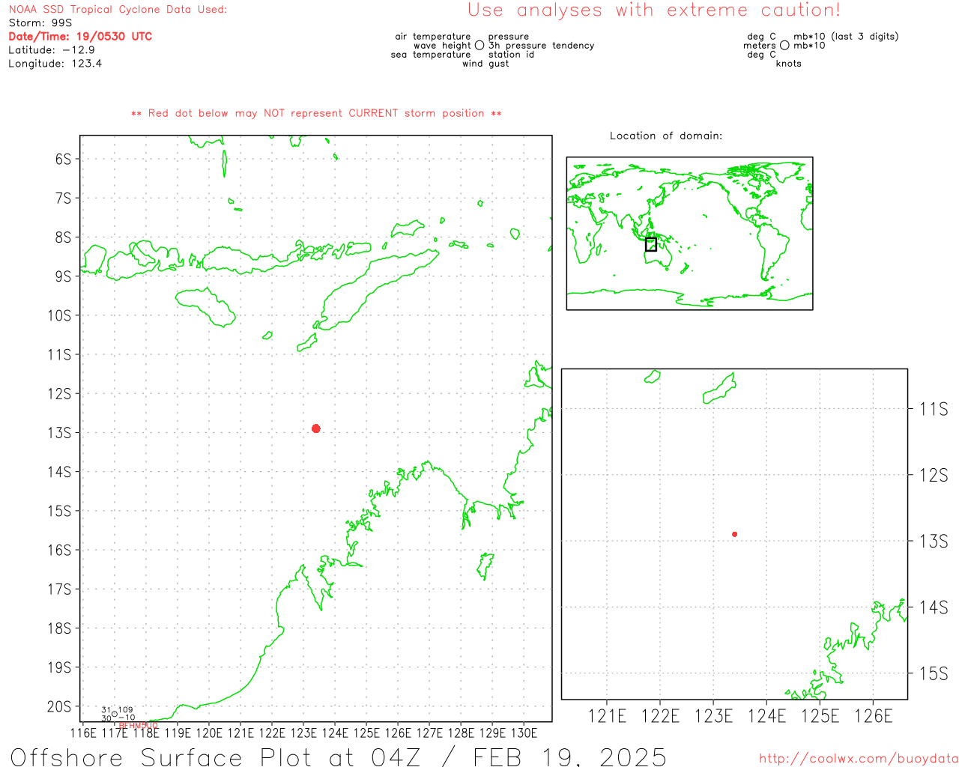Click the red storm dot in zoomed inset map
This screenshot has width=959, height=767.
(x=735, y=534)
